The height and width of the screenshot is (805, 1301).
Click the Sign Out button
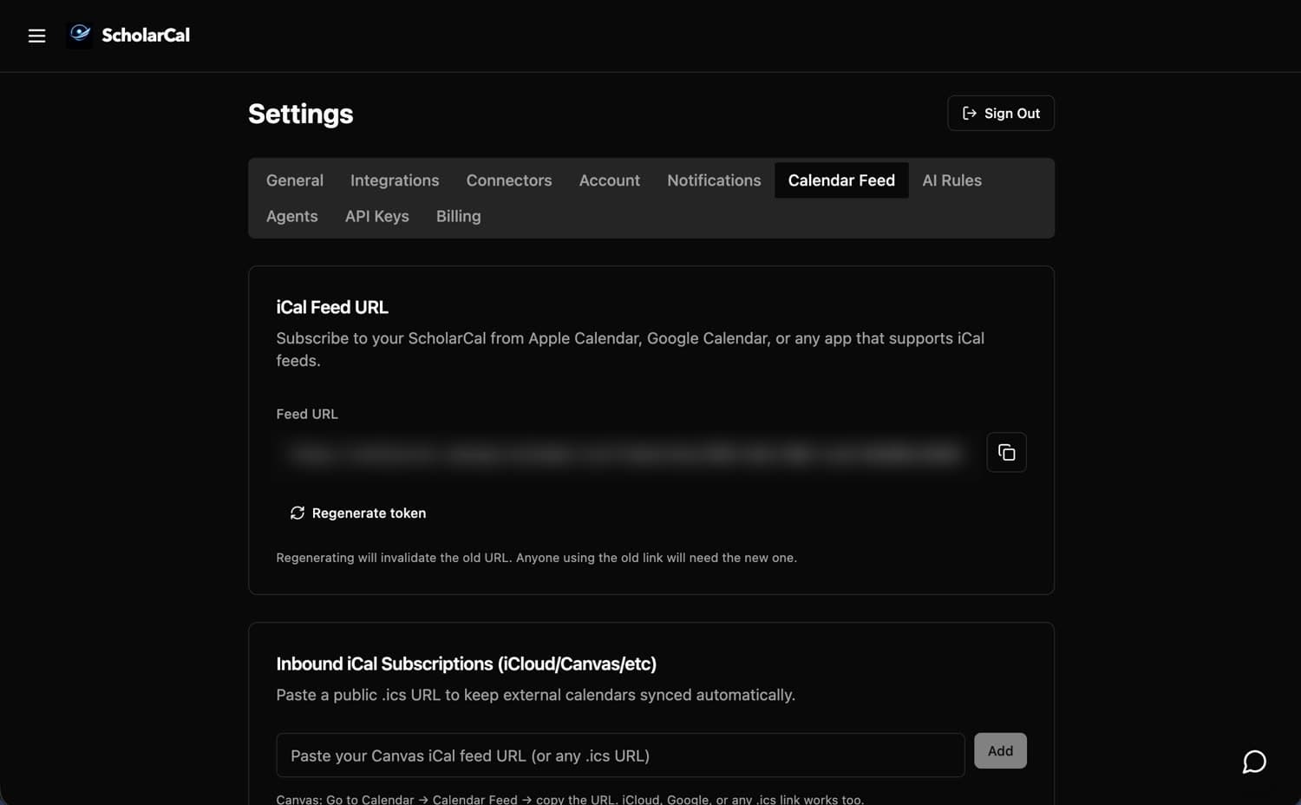pyautogui.click(x=1000, y=113)
